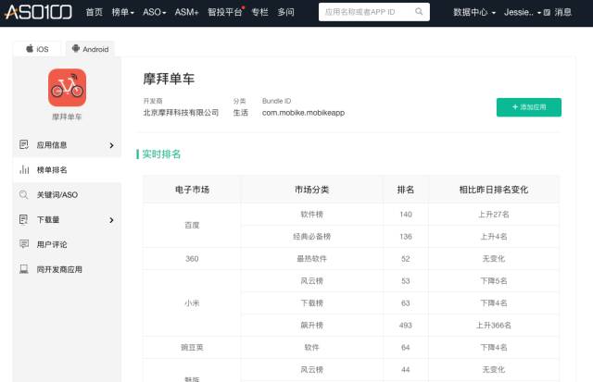The width and height of the screenshot is (593, 382).
Task: Click 电子市场 column header
Action: 192,190
